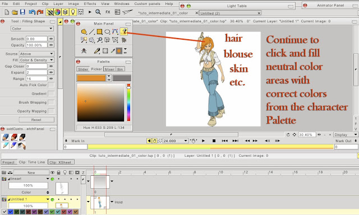359x215 pixels.
Task: Expand the Untitled 1 layer options arrow
Action: pos(48,199)
